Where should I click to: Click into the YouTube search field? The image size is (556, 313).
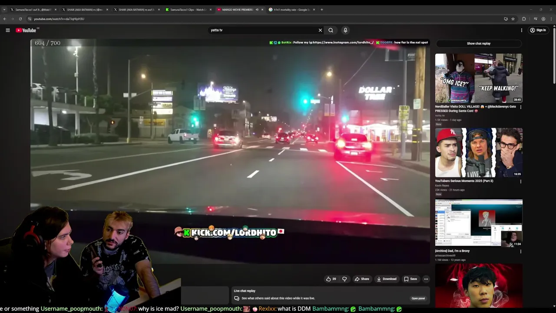(x=263, y=30)
